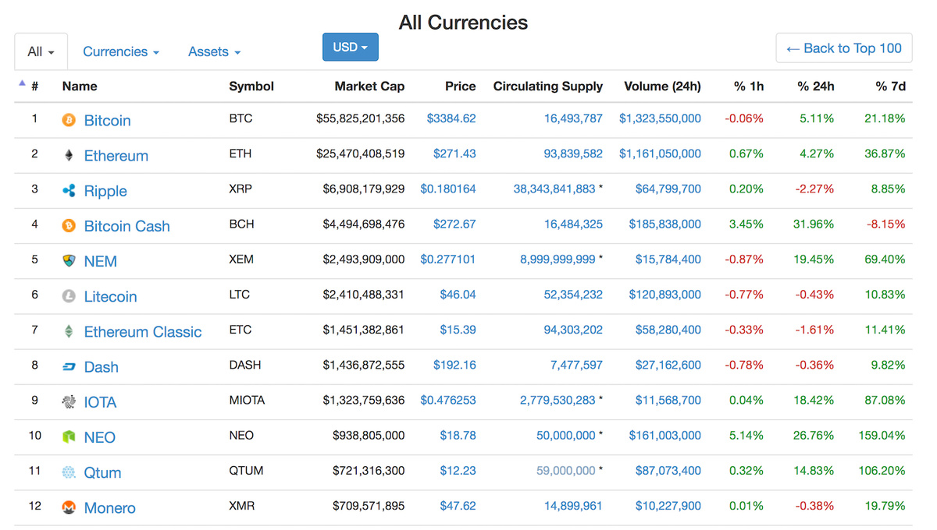
Task: Click Ethereum price $271.43
Action: pos(454,154)
